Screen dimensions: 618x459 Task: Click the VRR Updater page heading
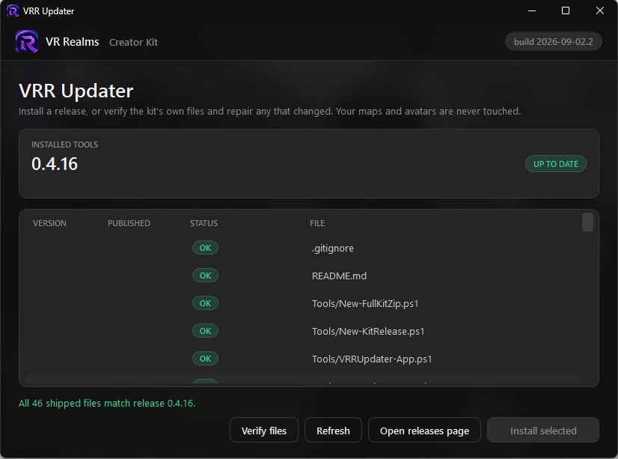pos(76,91)
